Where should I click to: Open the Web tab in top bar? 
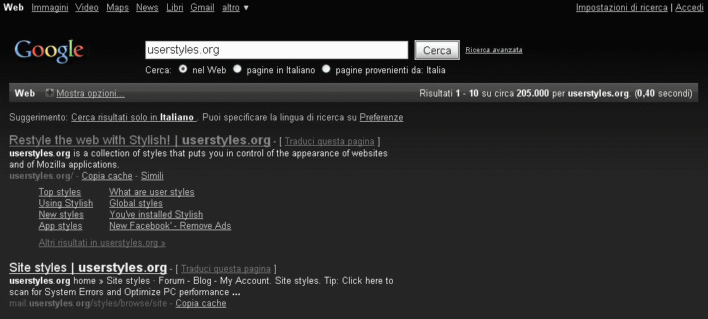(x=13, y=8)
